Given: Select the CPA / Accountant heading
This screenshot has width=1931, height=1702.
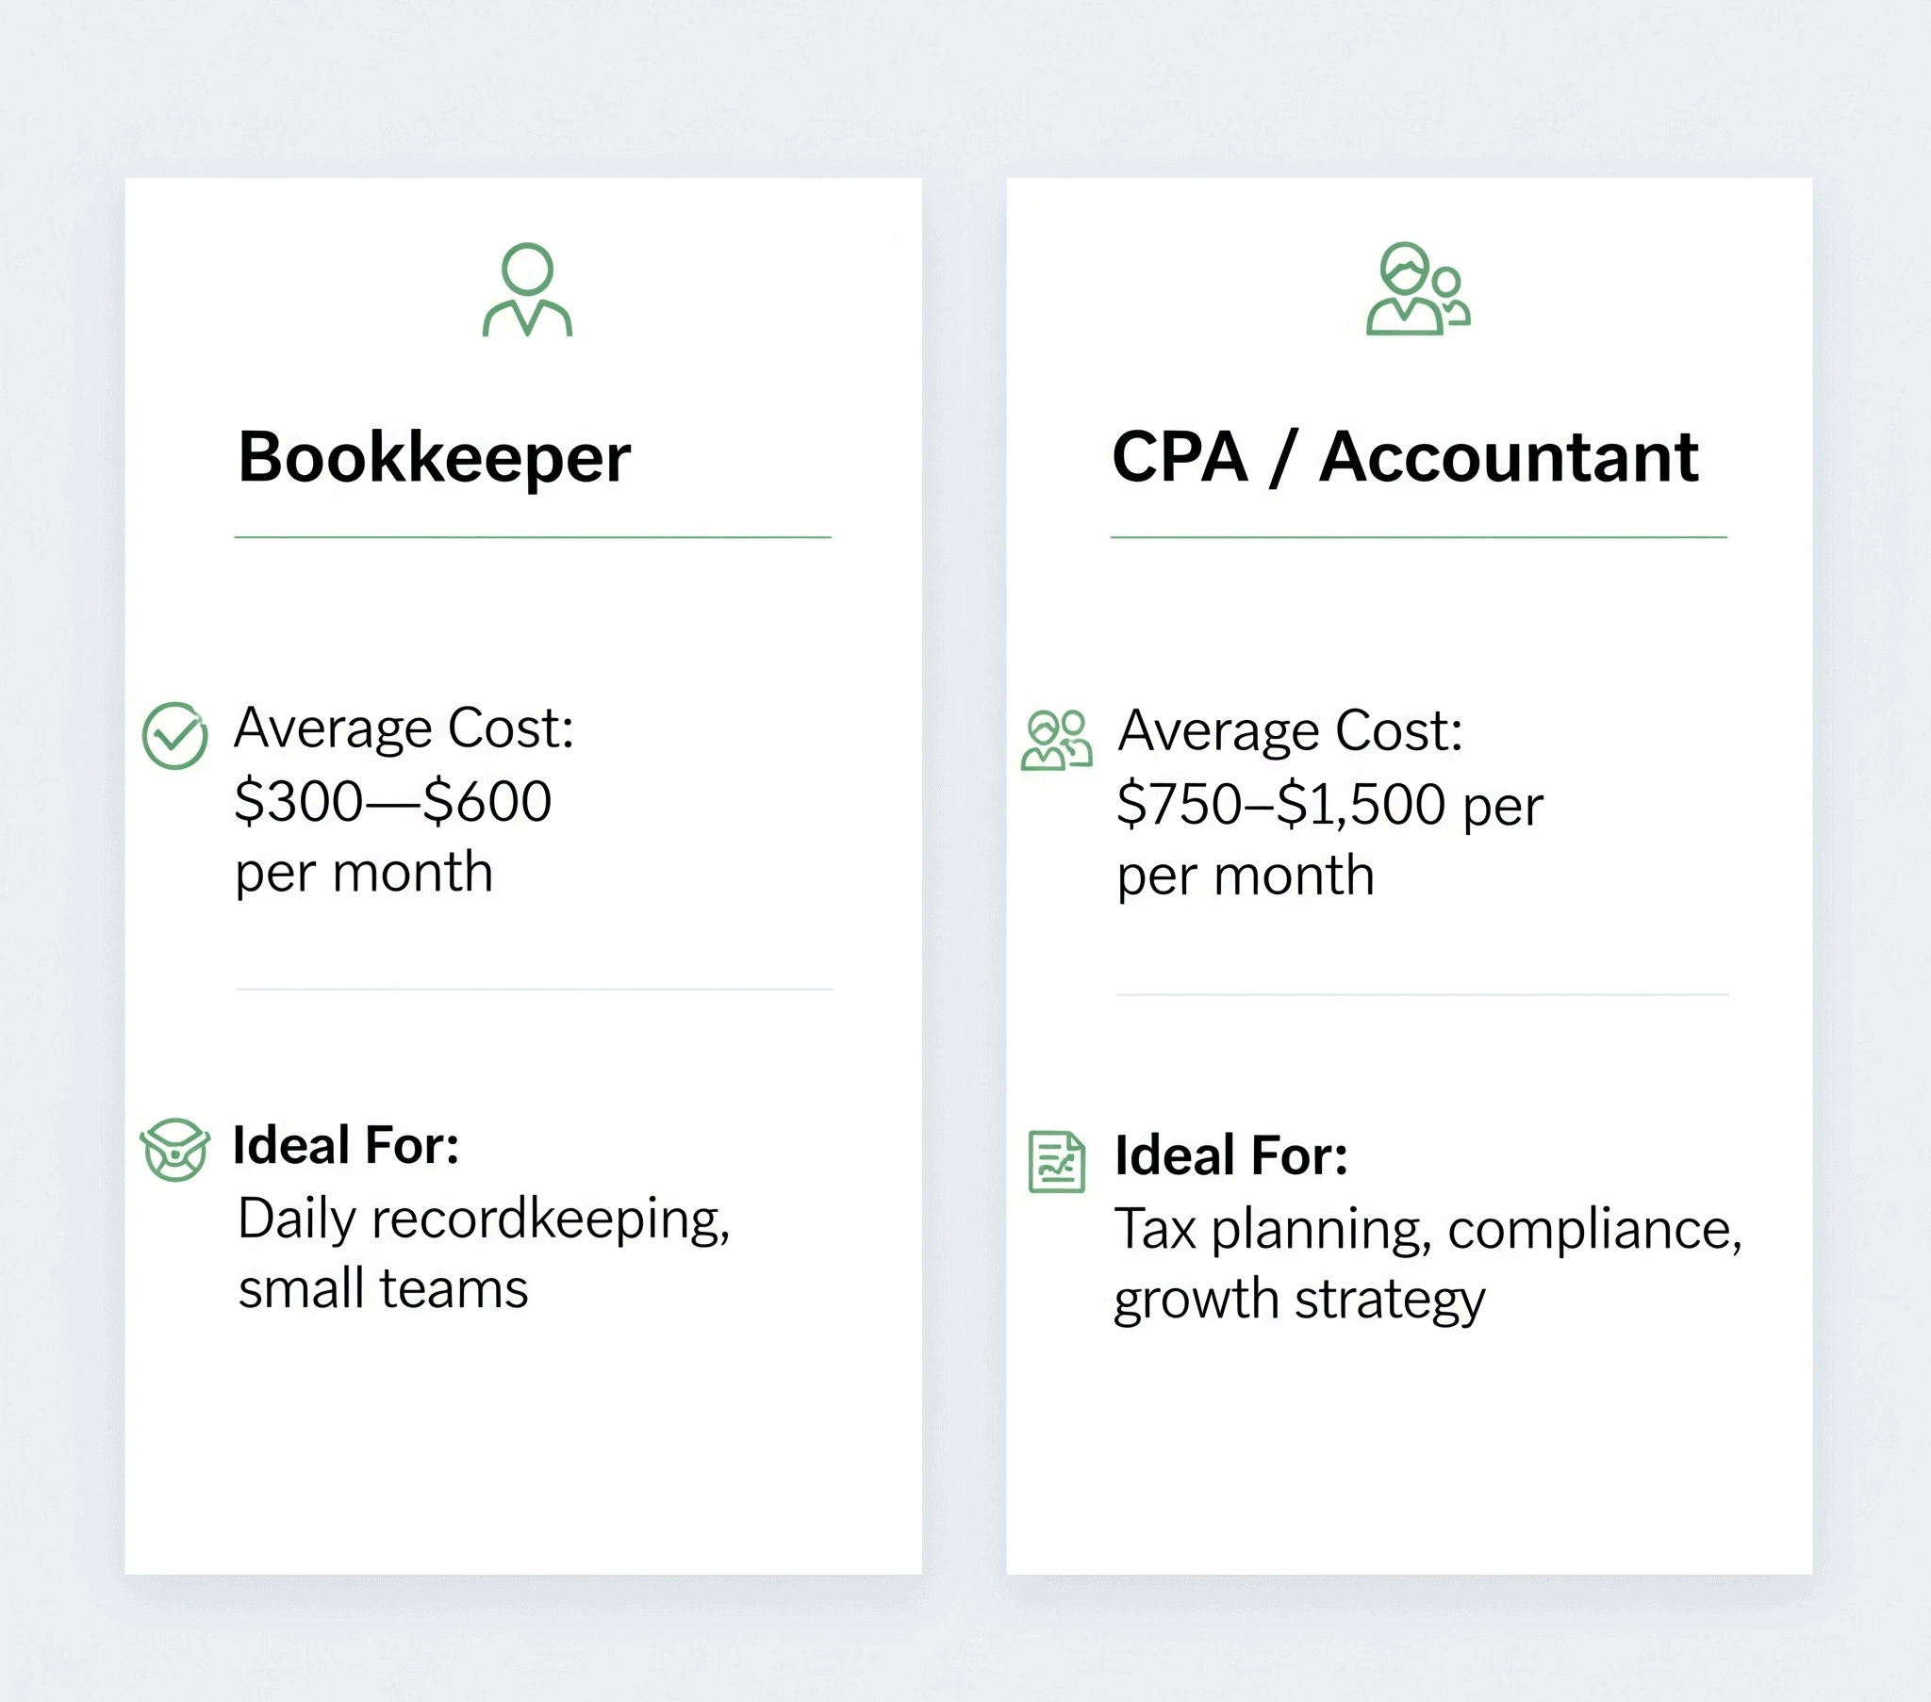Looking at the screenshot, I should click(x=1405, y=457).
